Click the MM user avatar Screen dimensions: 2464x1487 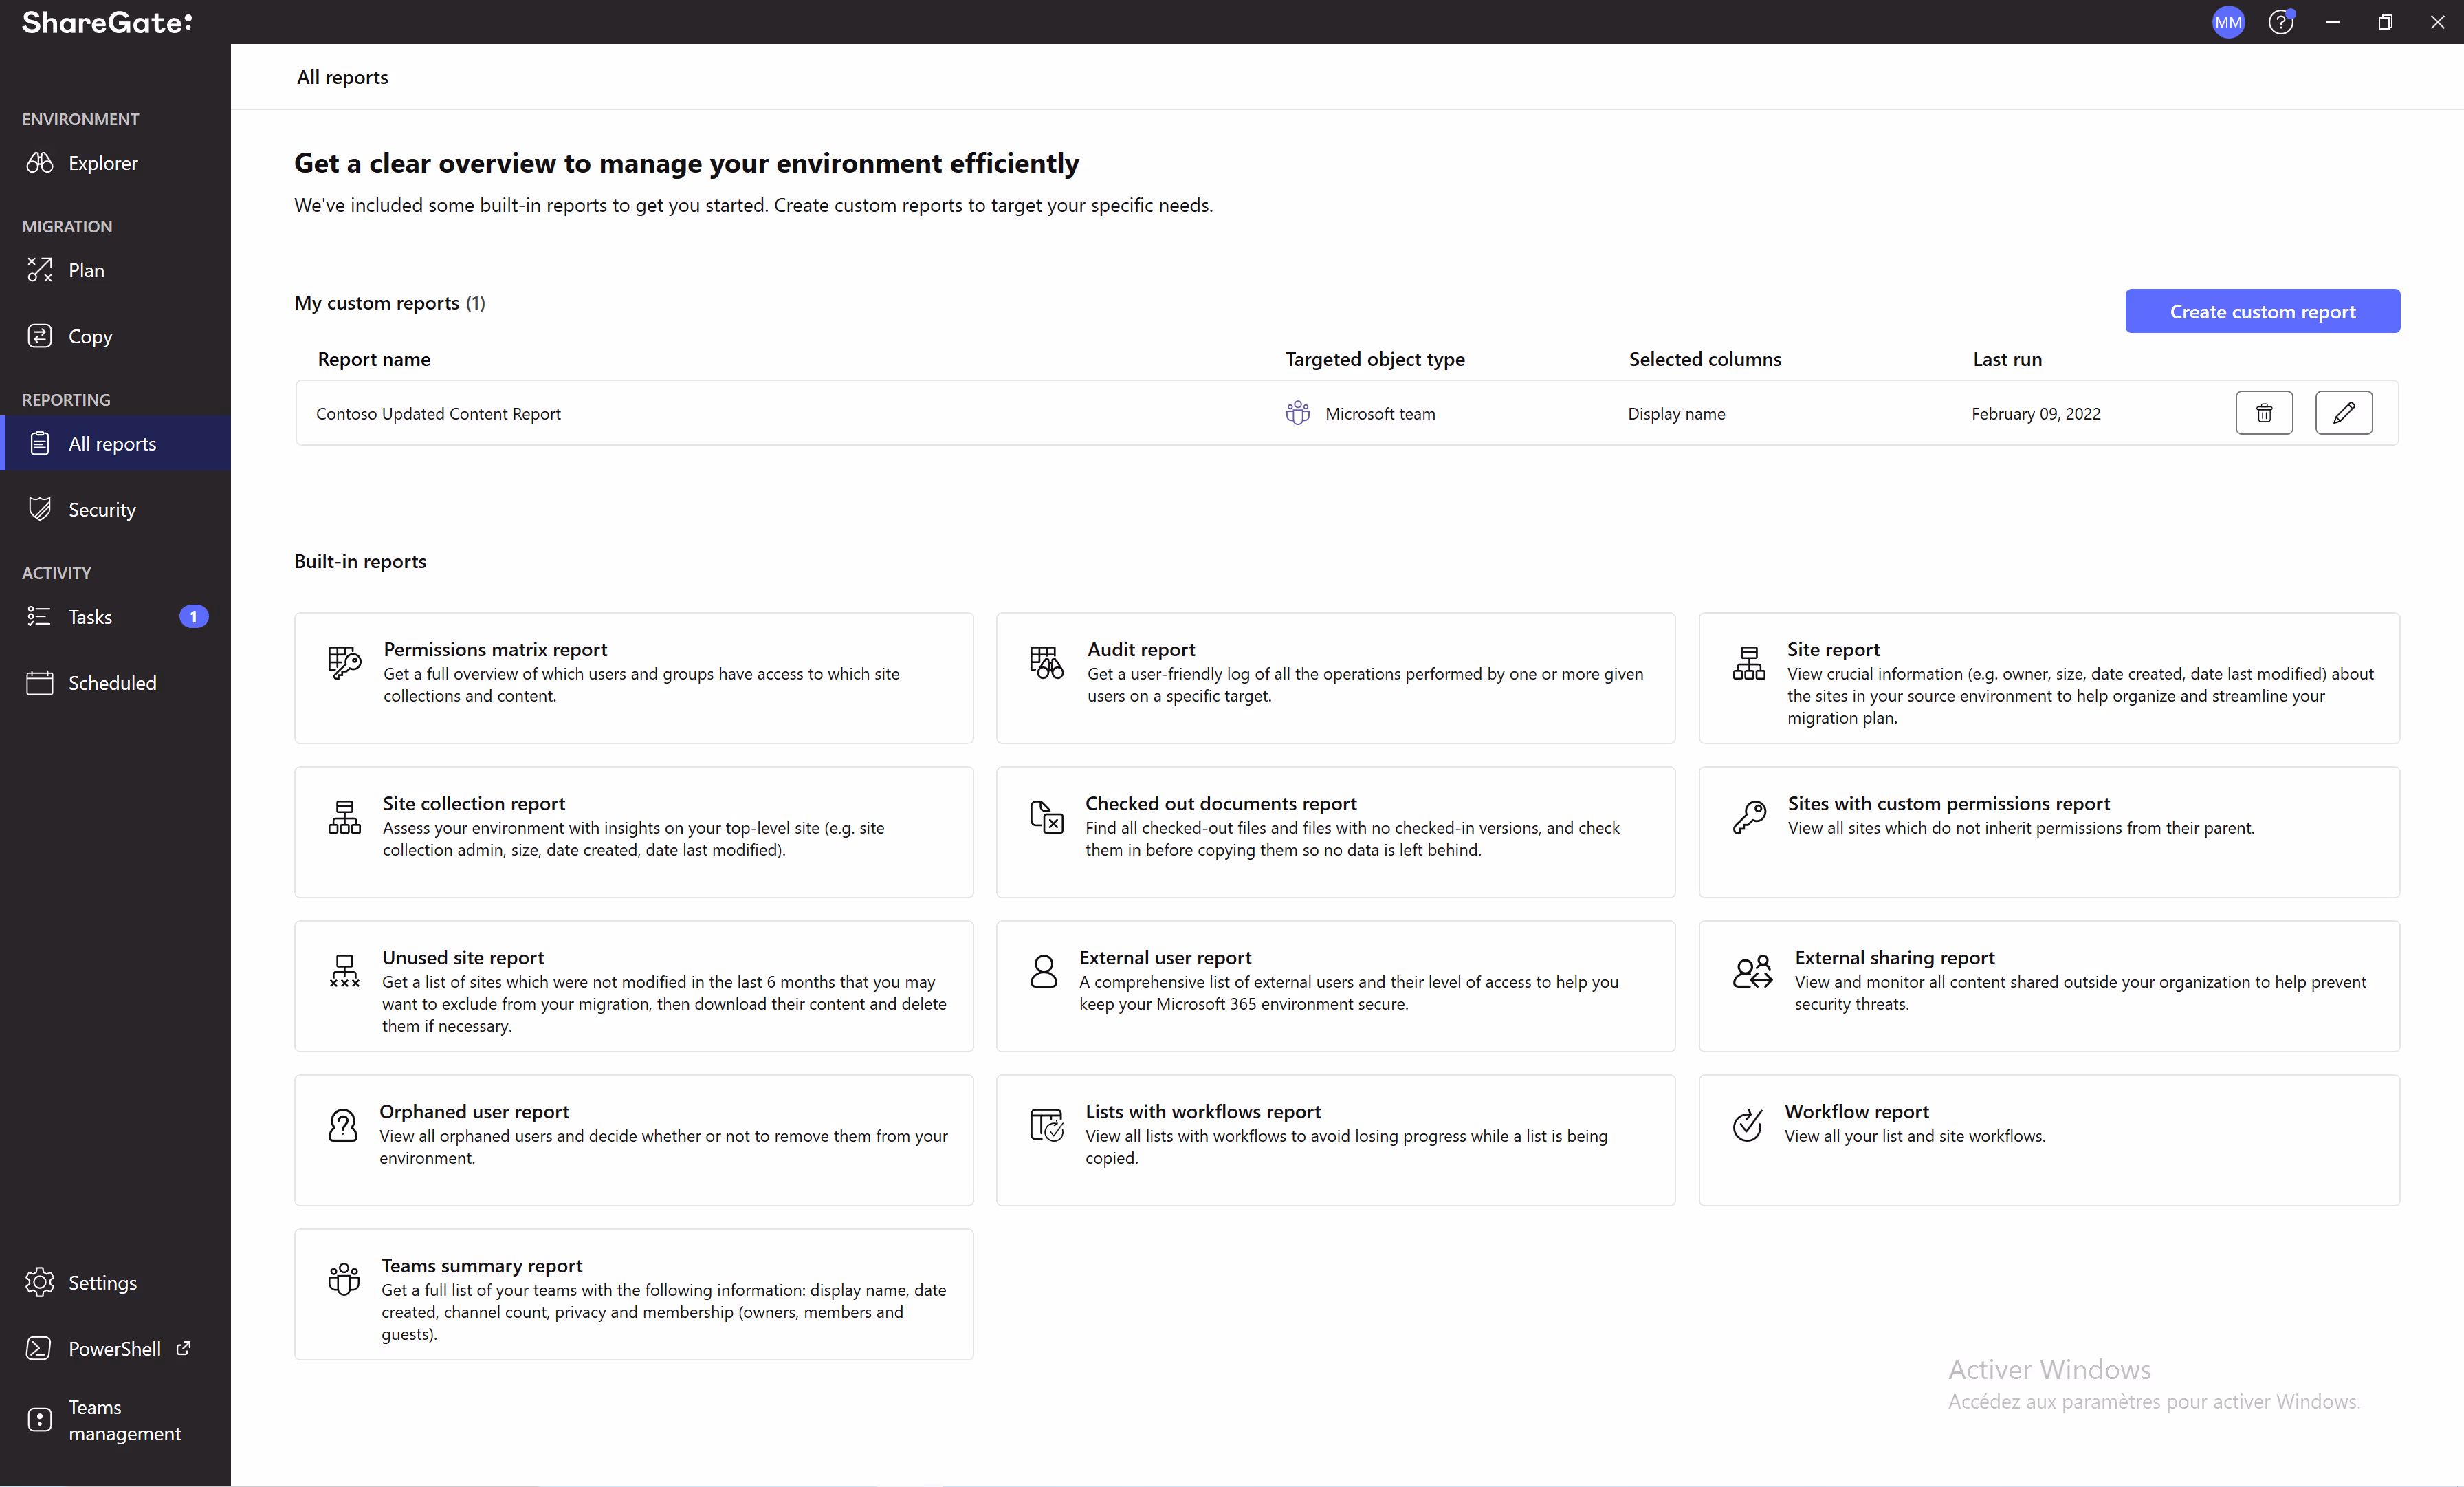pyautogui.click(x=2228, y=22)
